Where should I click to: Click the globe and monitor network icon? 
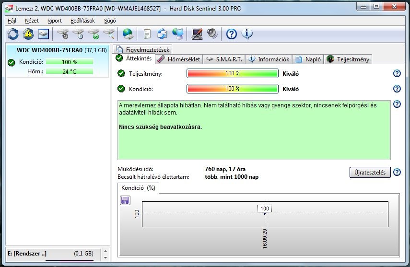click(x=178, y=34)
